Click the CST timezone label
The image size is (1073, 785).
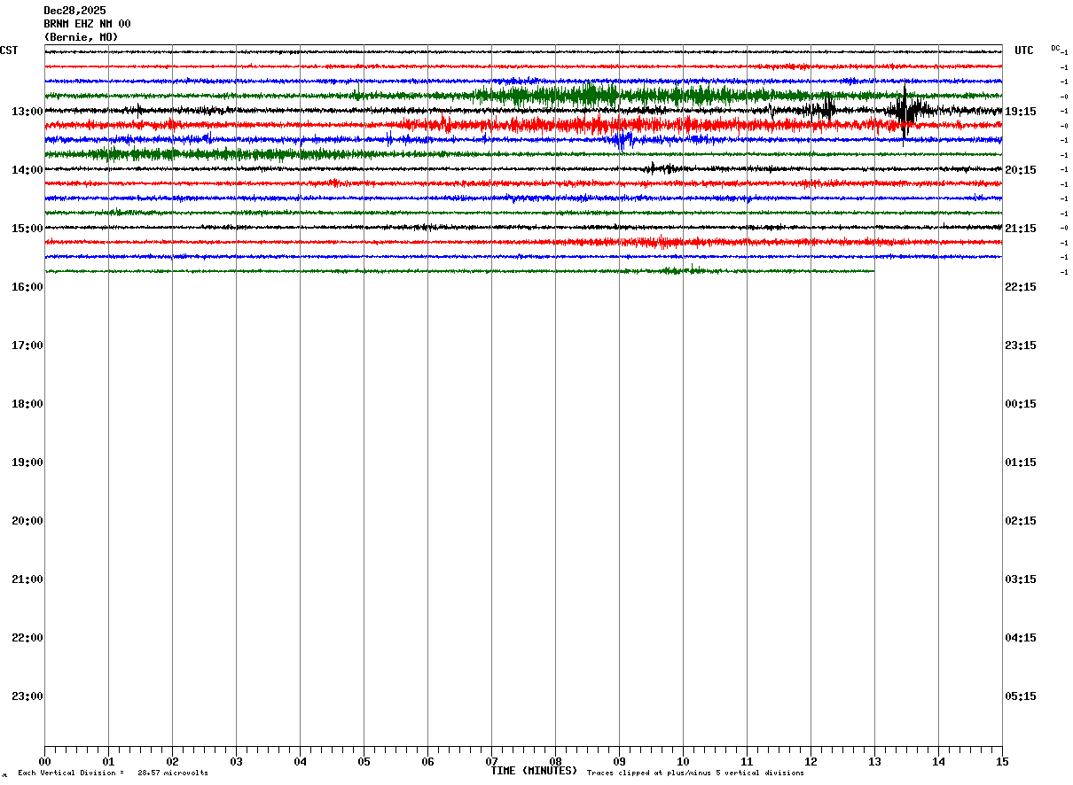[9, 51]
